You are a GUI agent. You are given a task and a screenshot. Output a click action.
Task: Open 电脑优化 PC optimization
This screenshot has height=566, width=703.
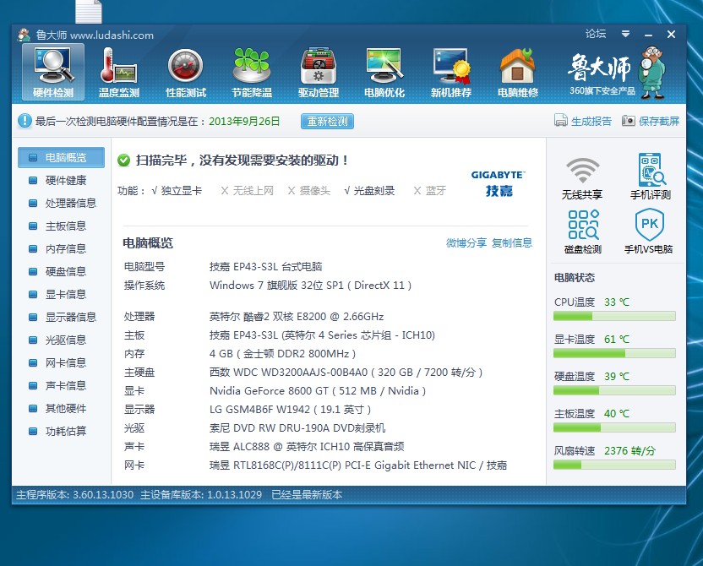384,72
